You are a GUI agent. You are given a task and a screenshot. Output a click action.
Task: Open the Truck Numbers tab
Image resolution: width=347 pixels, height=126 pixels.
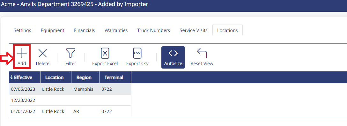154,30
